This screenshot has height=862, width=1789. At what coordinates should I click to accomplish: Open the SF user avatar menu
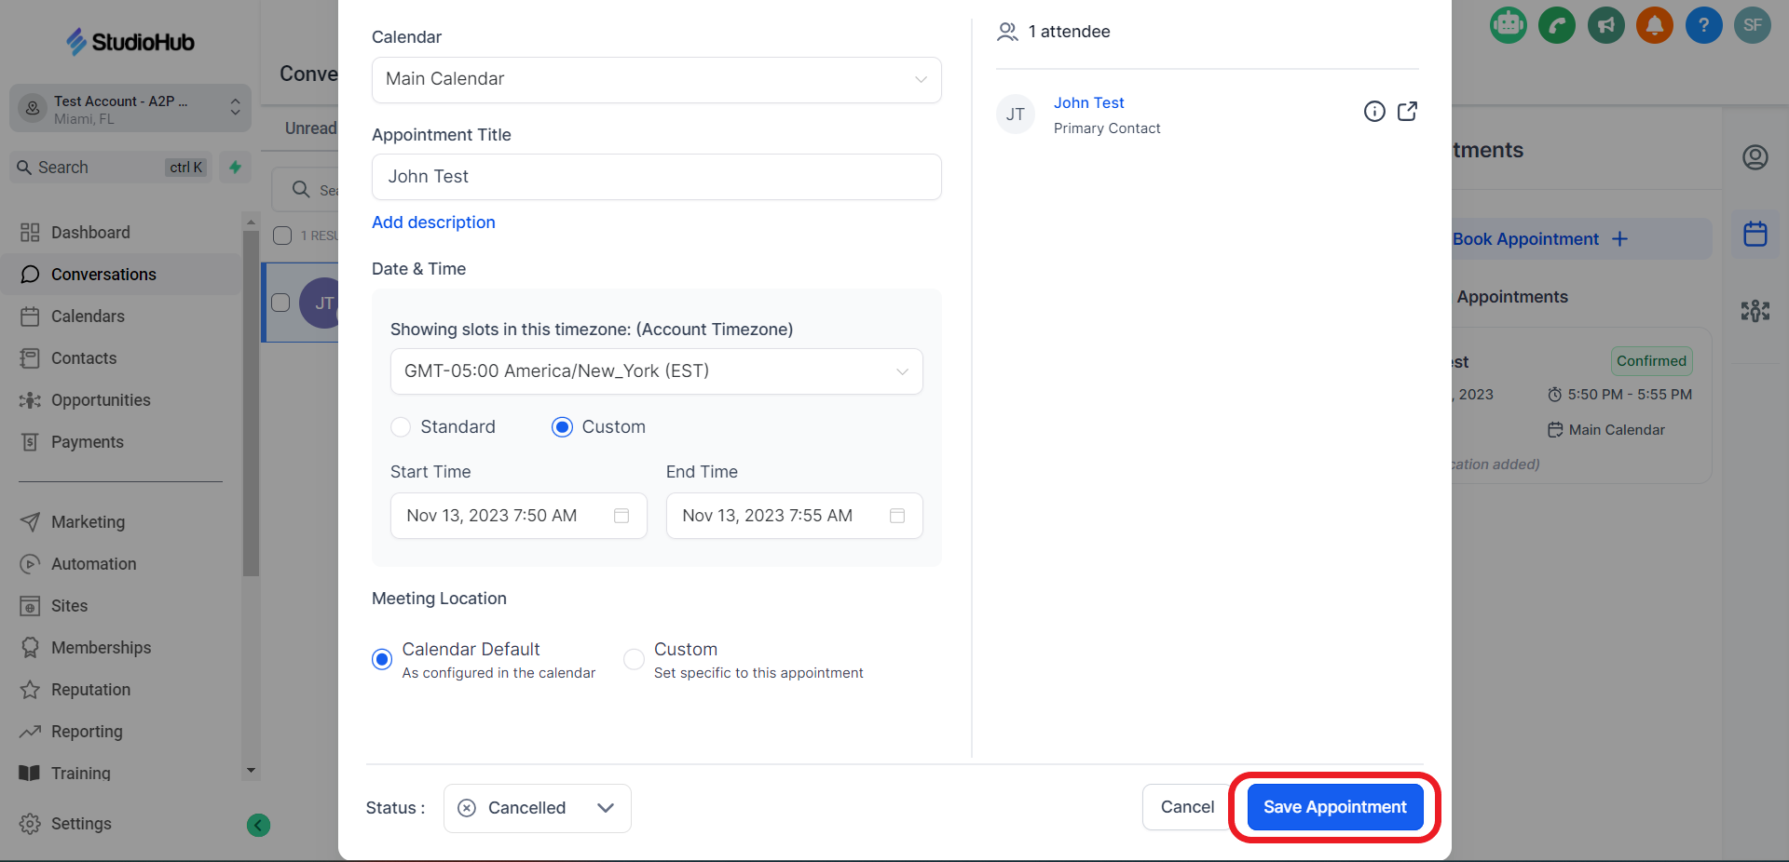[1752, 25]
